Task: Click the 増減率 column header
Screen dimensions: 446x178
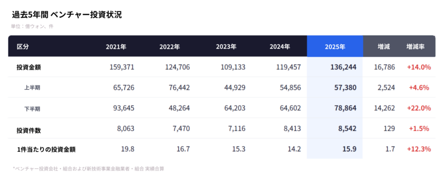Action: [x=415, y=46]
